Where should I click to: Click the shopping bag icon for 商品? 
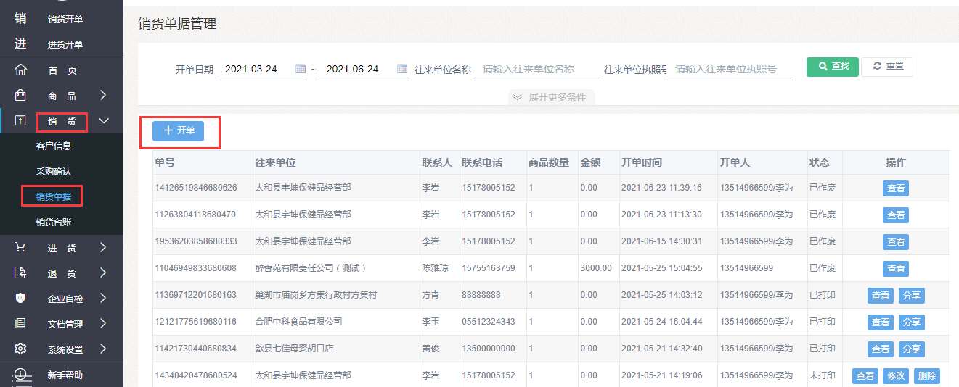pos(20,95)
